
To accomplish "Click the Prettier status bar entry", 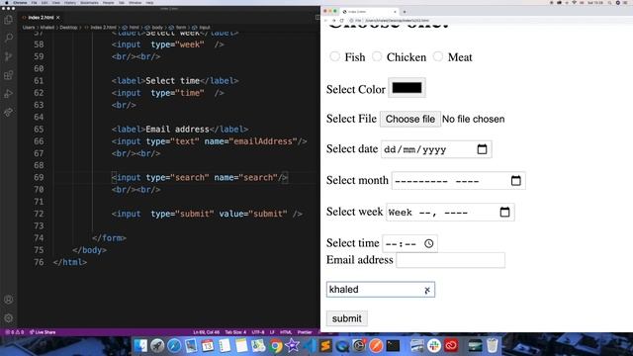I will pyautogui.click(x=305, y=332).
